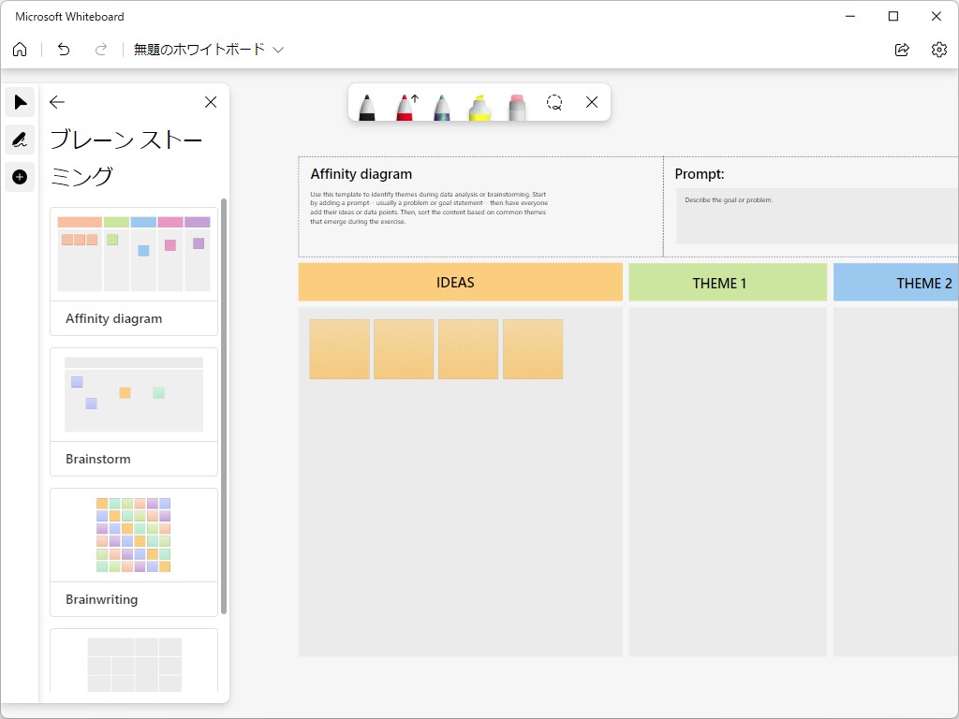Activate the inking pen mode
Viewport: 959px width, 719px height.
[20, 140]
